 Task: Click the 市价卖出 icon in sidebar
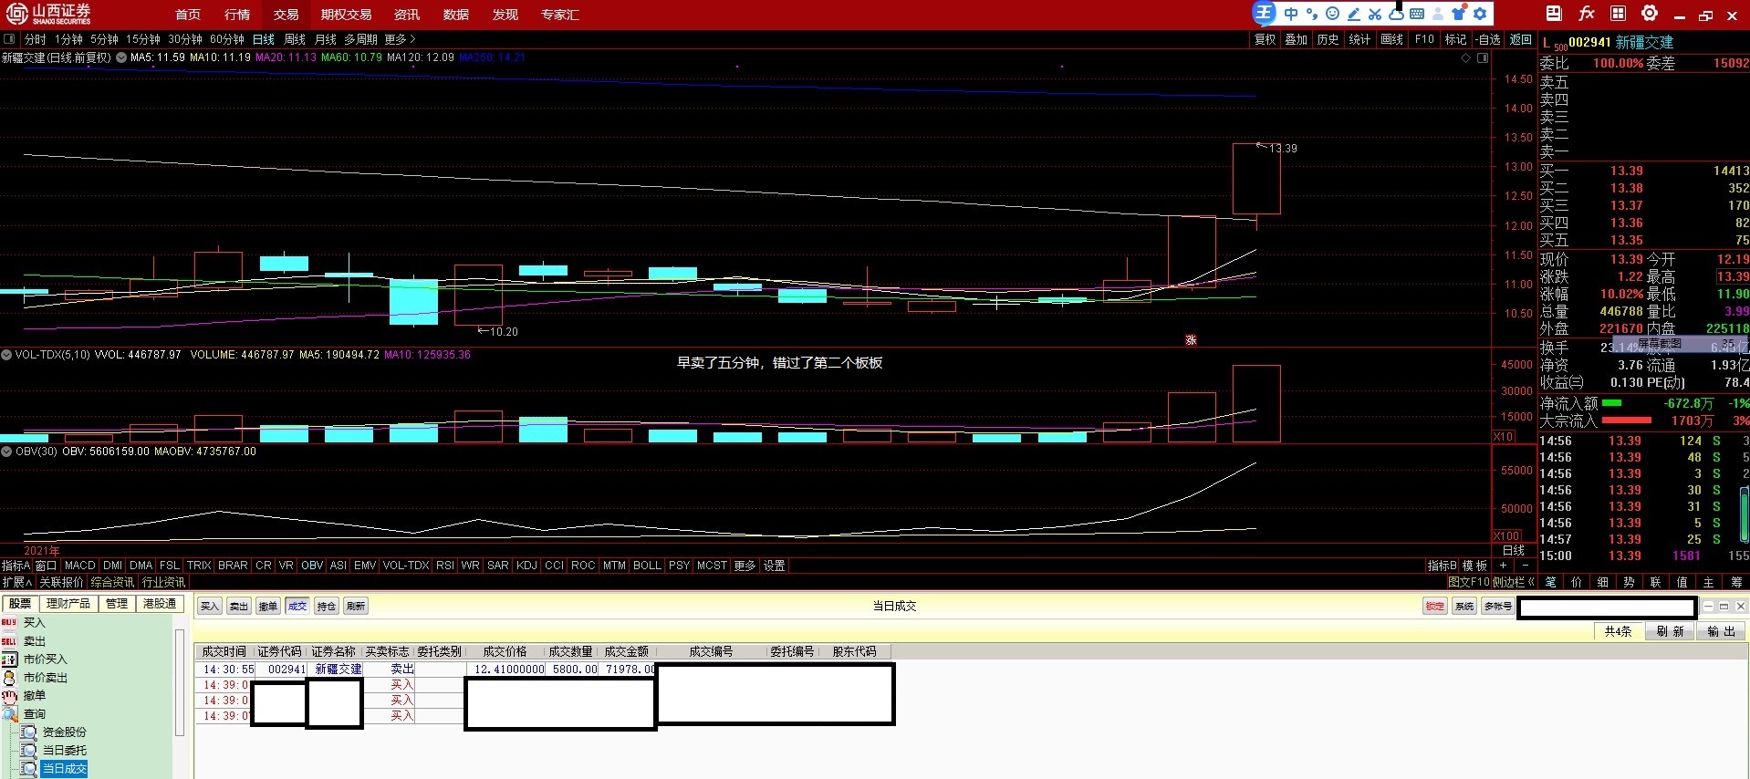pos(9,678)
